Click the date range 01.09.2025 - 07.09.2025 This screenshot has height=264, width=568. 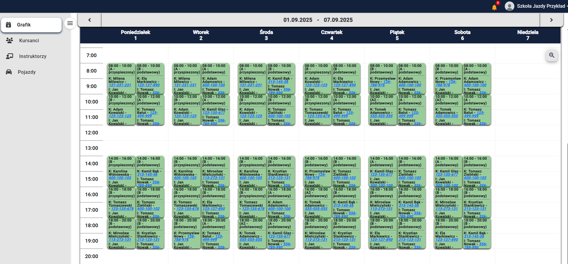point(318,20)
